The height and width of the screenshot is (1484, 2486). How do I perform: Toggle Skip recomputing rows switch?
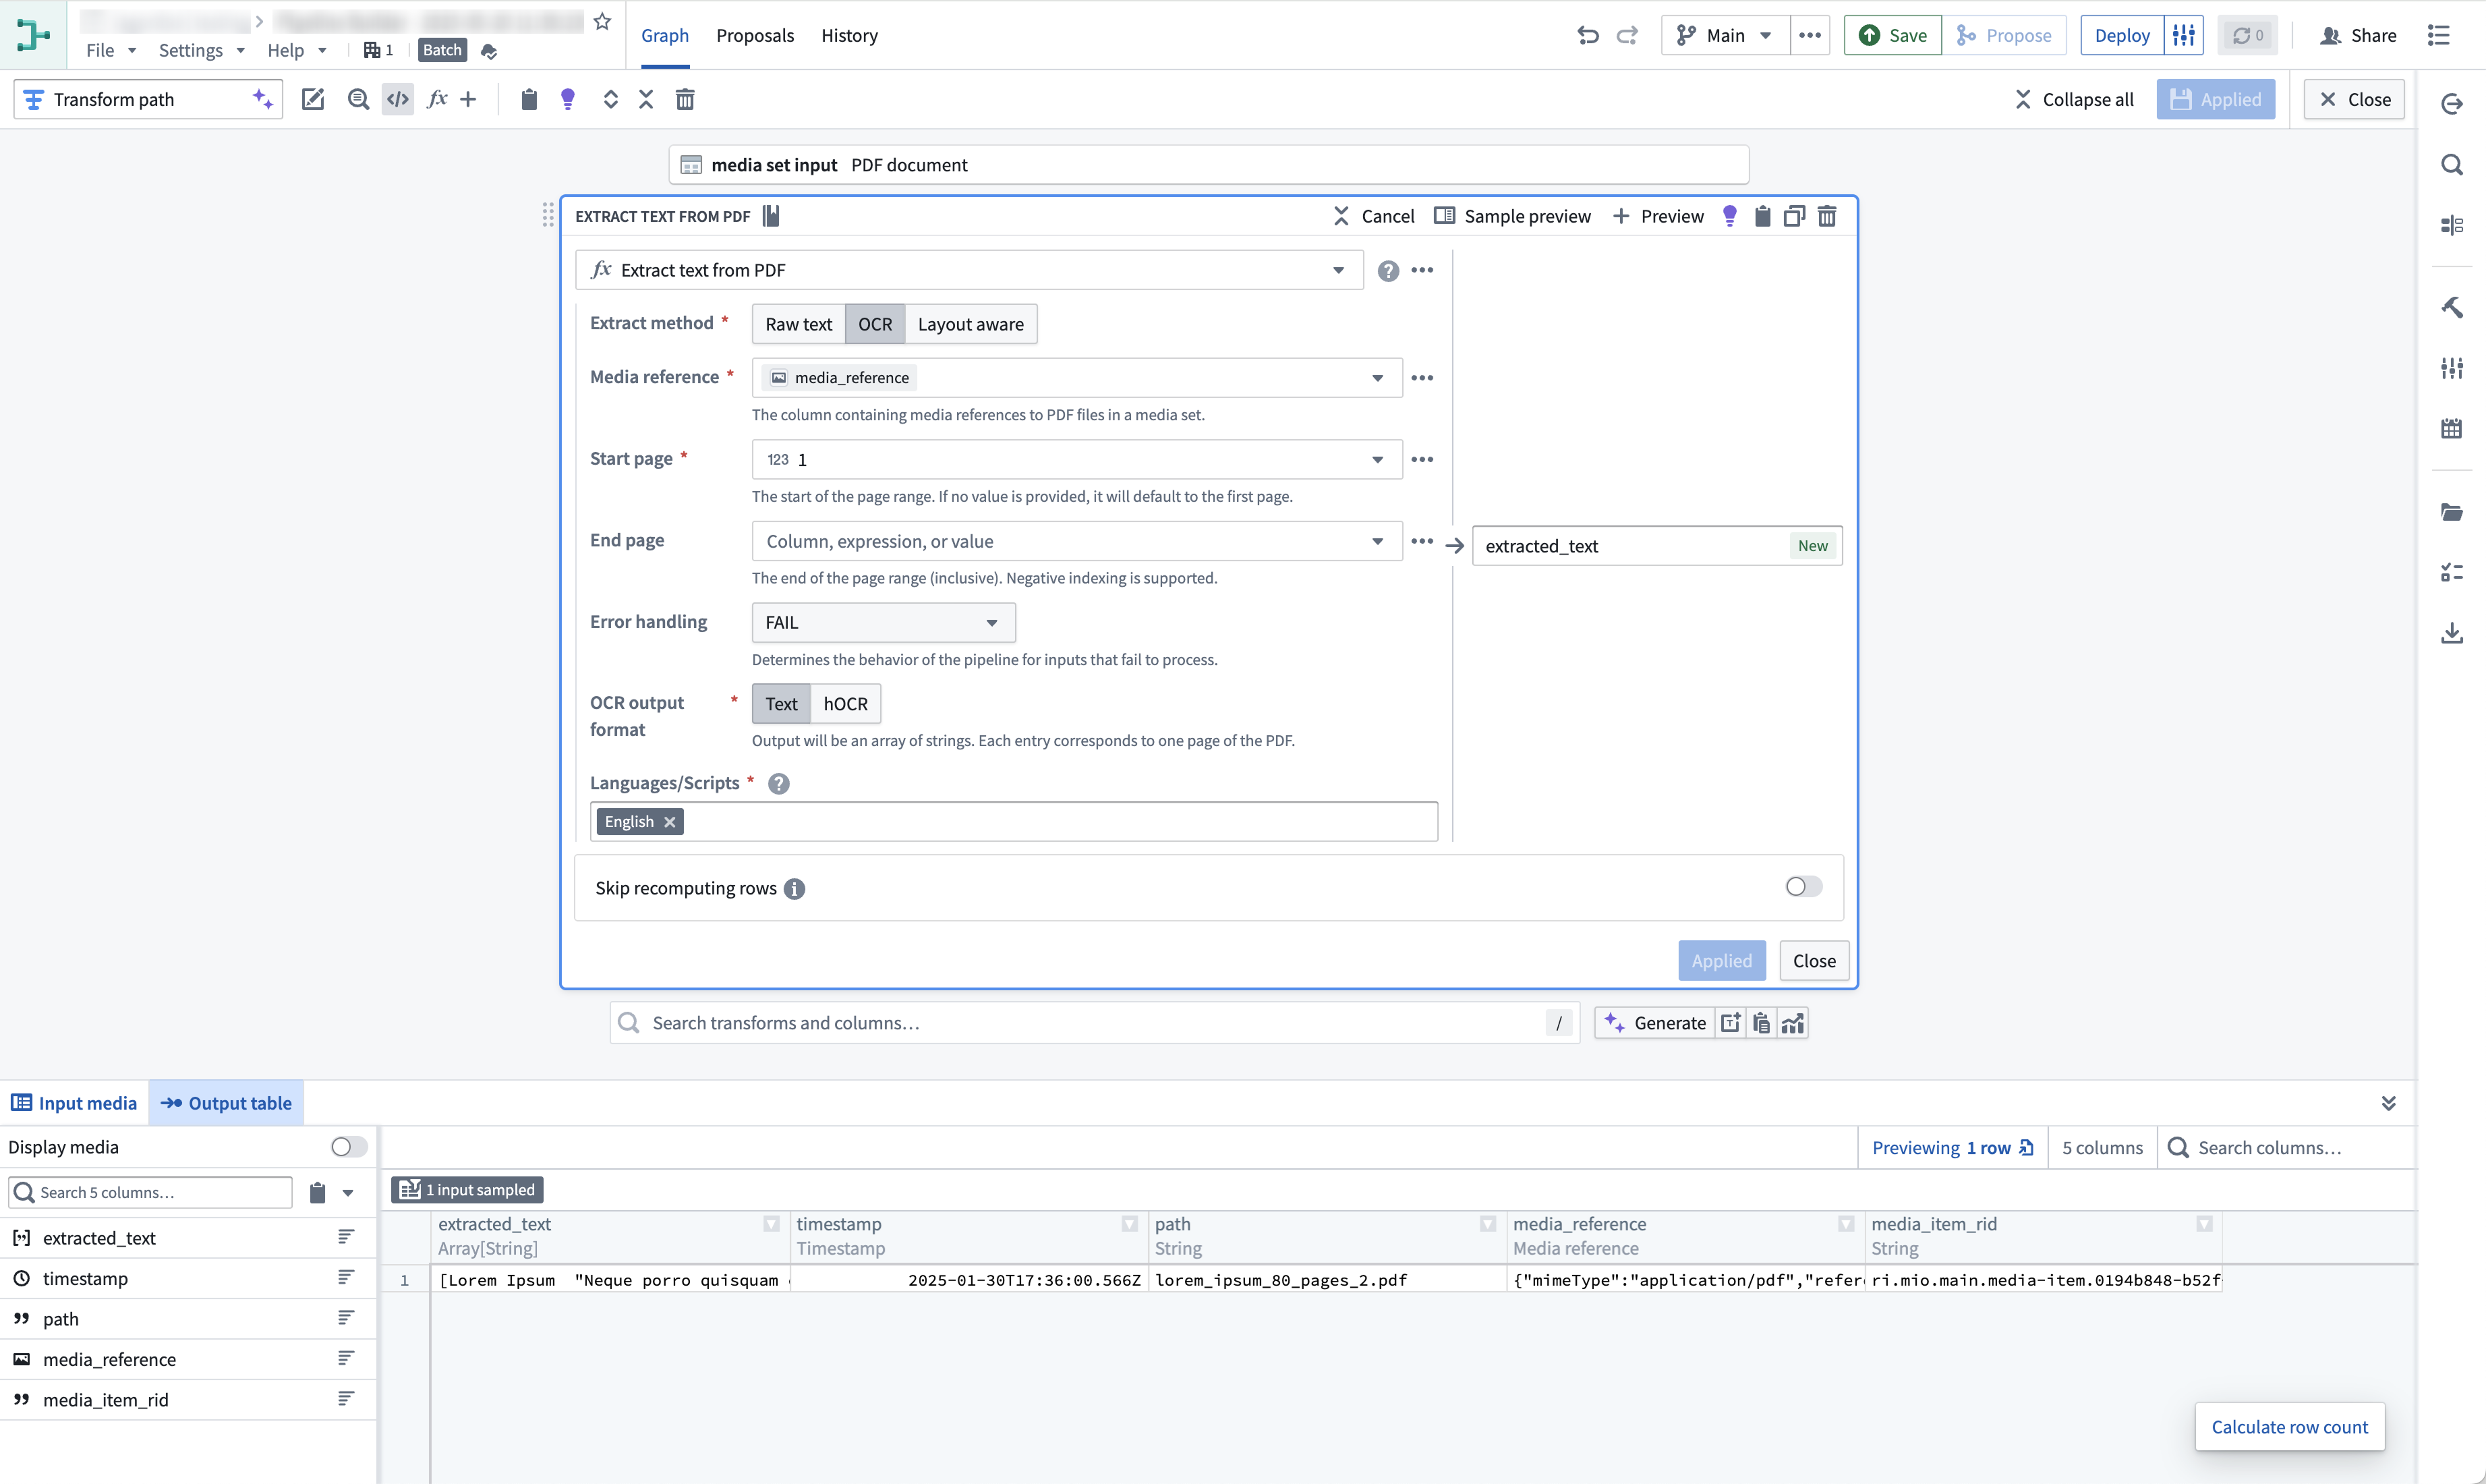click(1804, 887)
